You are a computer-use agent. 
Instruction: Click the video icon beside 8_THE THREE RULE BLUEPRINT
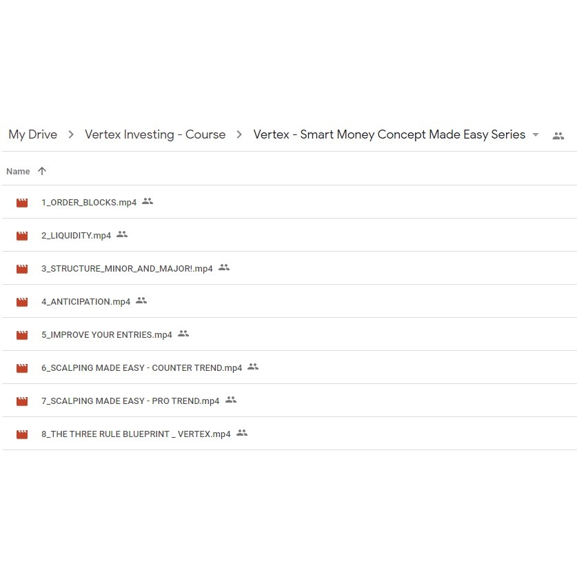(21, 434)
